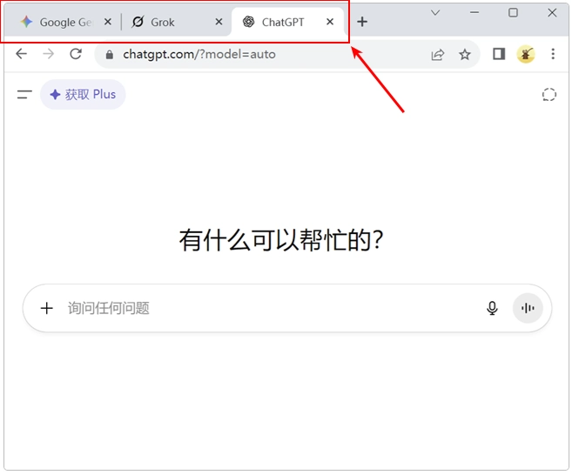Go forward to next page
572x475 pixels.
[48, 54]
